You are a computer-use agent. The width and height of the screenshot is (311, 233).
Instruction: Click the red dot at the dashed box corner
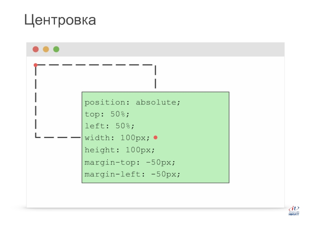[x=35, y=65]
